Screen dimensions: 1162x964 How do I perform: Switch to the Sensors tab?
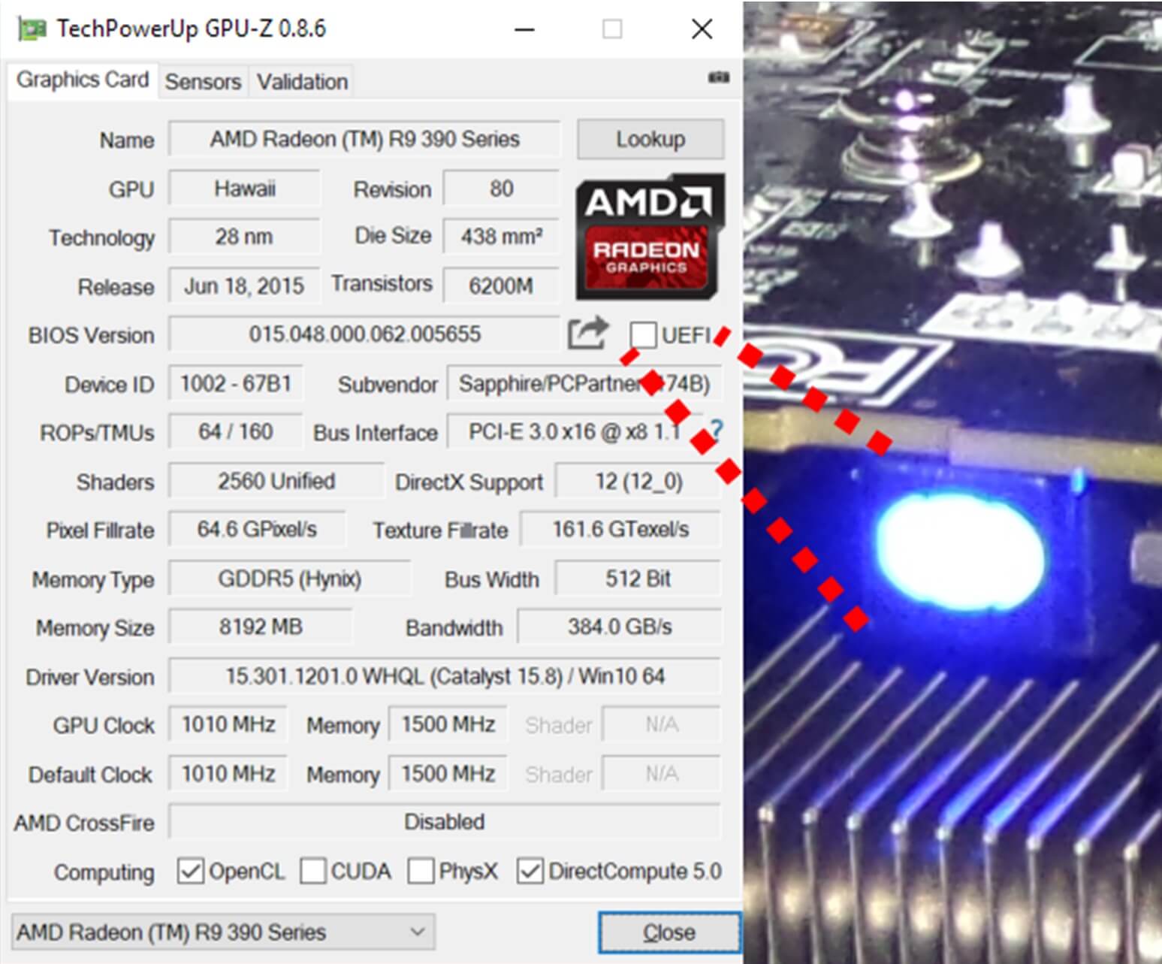(203, 82)
